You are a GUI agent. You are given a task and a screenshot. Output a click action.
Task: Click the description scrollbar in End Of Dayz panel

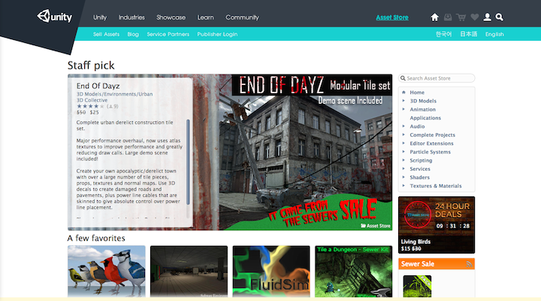[x=188, y=162]
